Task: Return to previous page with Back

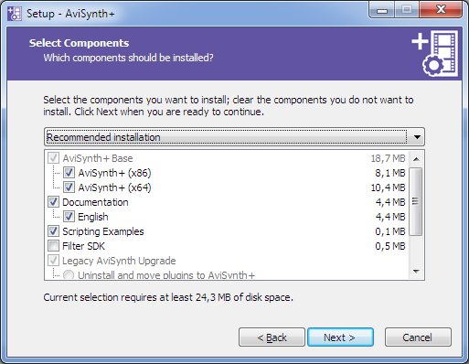Action: [272, 337]
